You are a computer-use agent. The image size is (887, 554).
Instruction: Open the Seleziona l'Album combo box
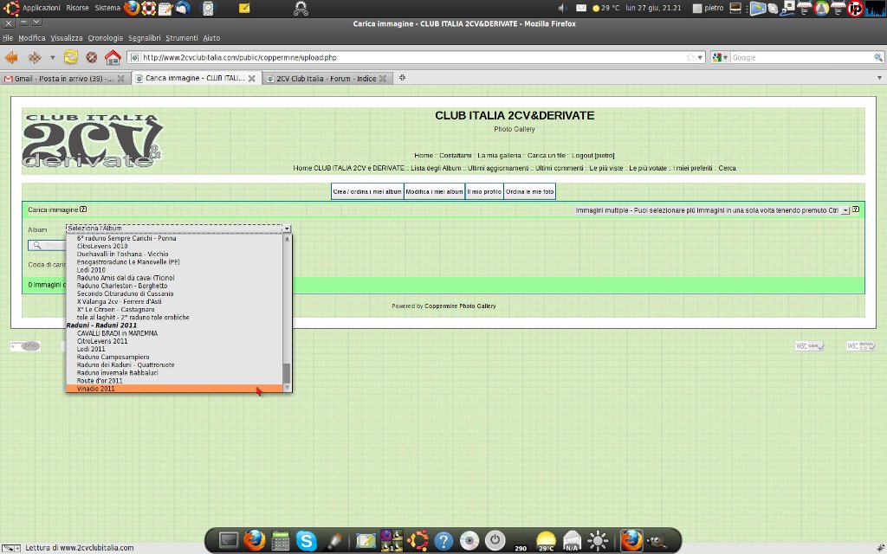click(178, 229)
